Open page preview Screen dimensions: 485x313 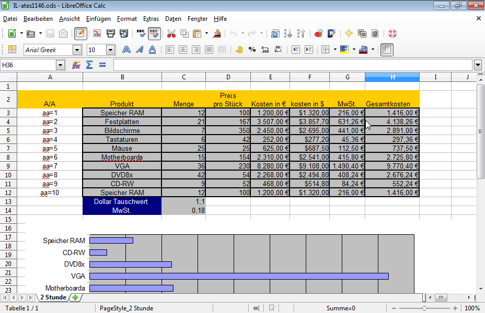click(x=124, y=33)
